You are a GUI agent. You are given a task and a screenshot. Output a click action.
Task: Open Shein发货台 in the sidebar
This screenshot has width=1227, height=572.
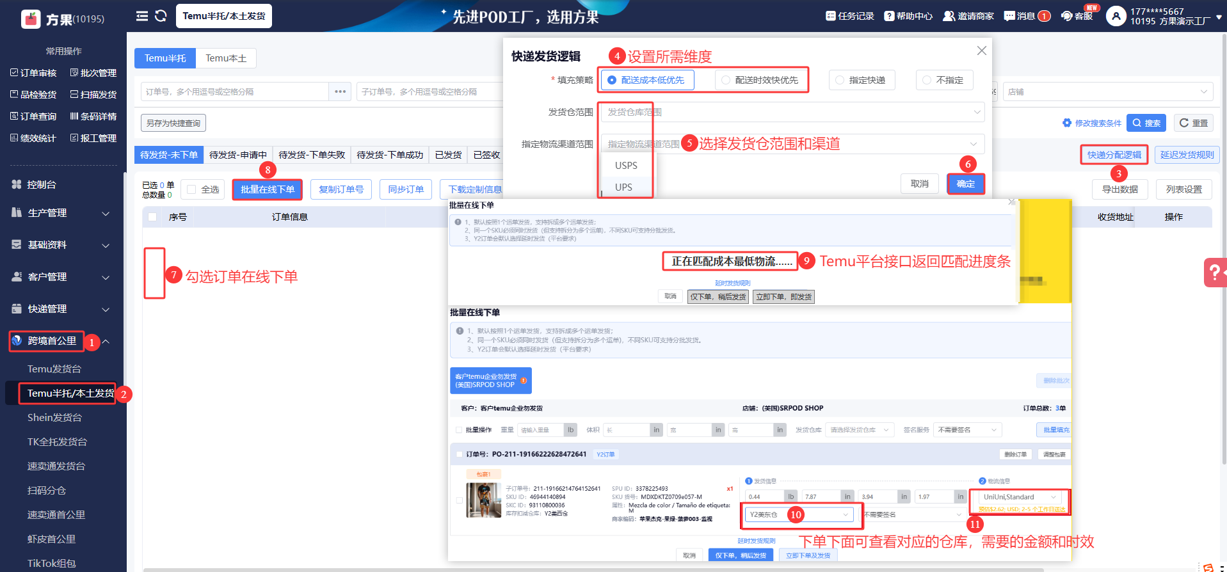pyautogui.click(x=54, y=417)
